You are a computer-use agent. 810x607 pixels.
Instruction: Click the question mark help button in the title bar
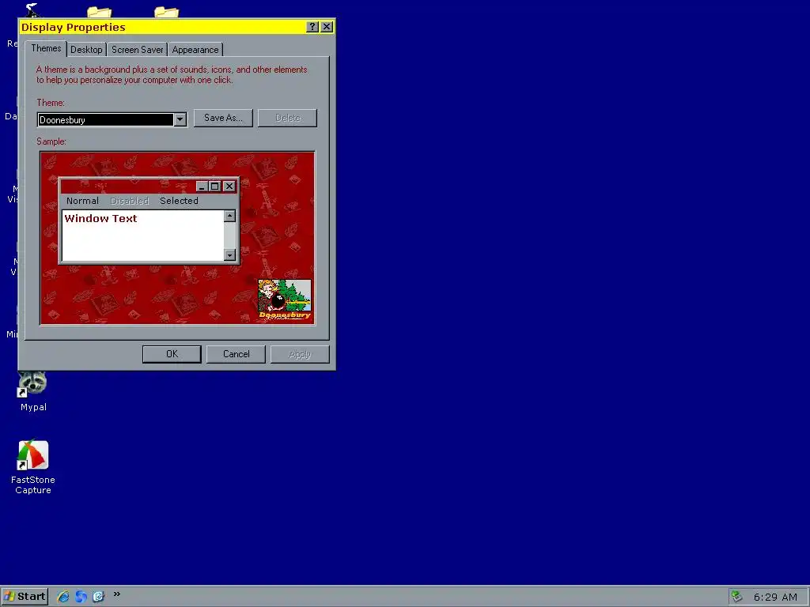(x=312, y=27)
